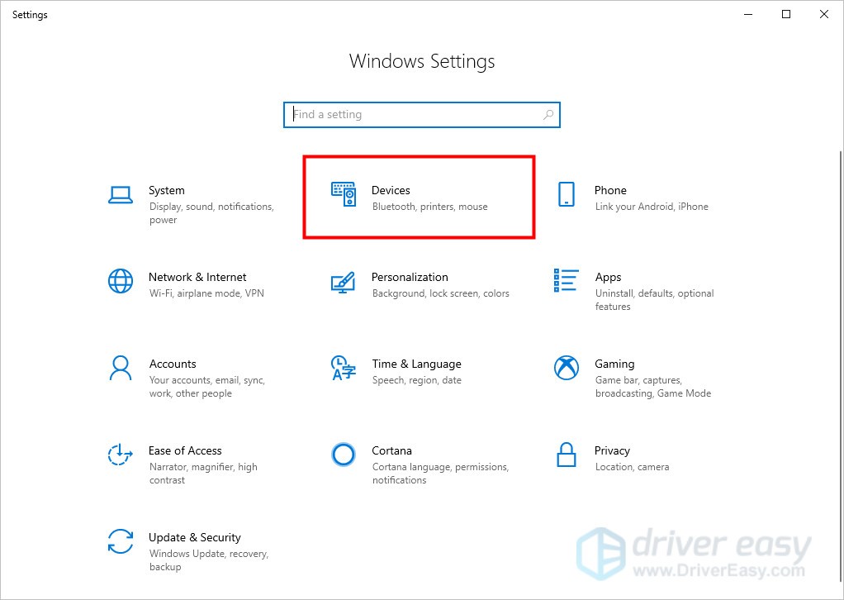844x600 pixels.
Task: Open the System laptop icon
Action: pyautogui.click(x=121, y=195)
